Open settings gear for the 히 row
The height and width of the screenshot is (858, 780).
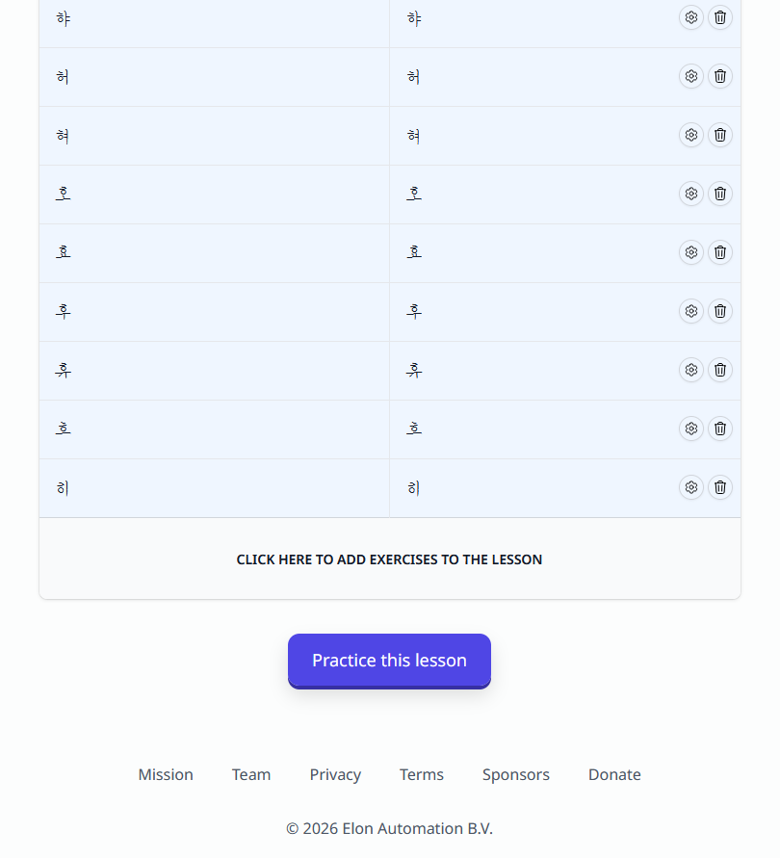(x=690, y=487)
